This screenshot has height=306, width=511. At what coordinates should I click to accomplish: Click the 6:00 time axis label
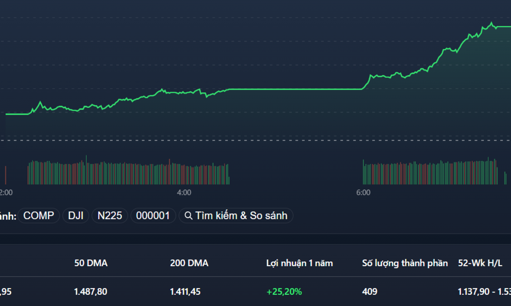coord(364,192)
